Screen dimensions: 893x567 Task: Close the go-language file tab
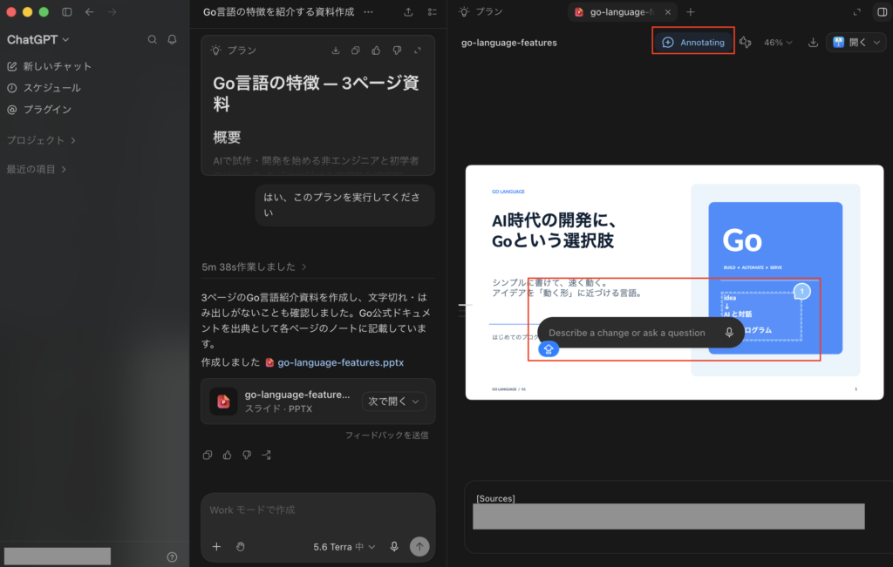click(x=667, y=12)
